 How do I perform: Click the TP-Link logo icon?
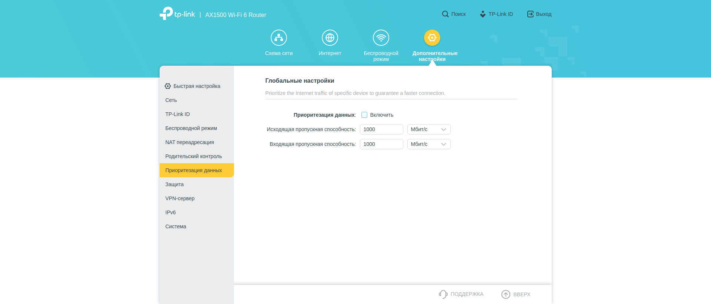tap(166, 14)
